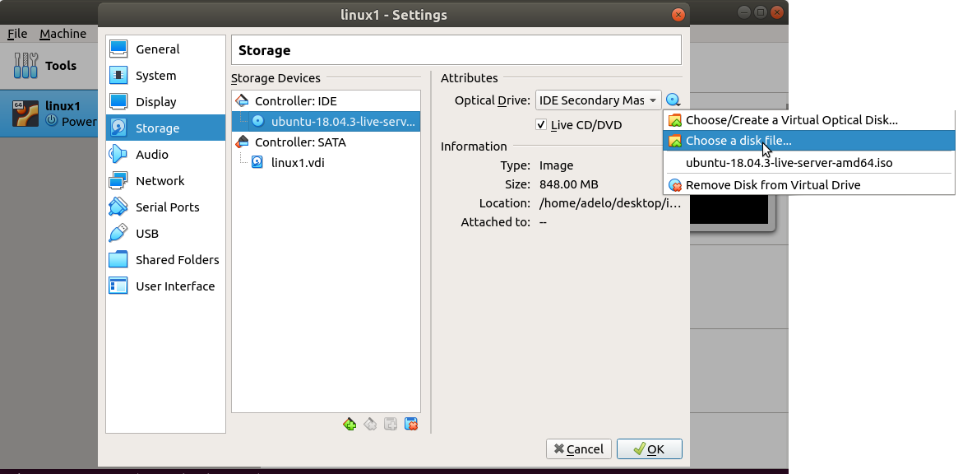Toggle the Live CD/DVD checkbox
This screenshot has height=474, width=972.
541,125
